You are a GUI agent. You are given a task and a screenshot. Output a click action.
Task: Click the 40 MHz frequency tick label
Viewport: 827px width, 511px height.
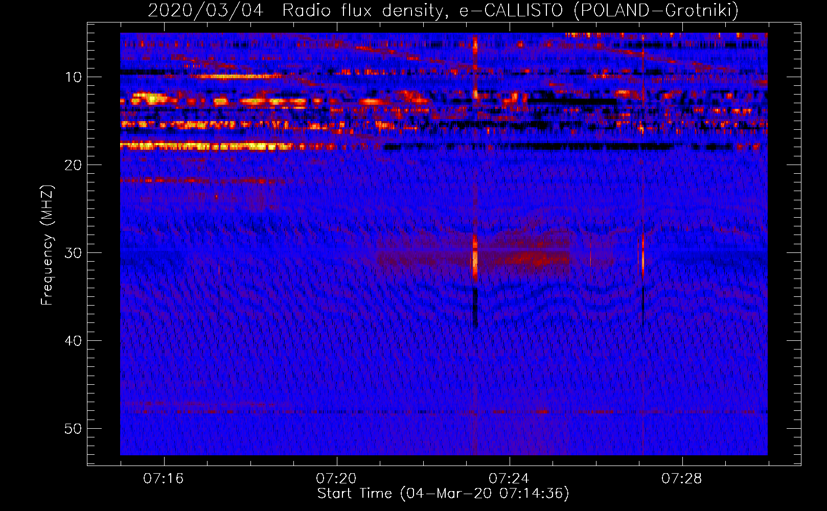tap(74, 341)
